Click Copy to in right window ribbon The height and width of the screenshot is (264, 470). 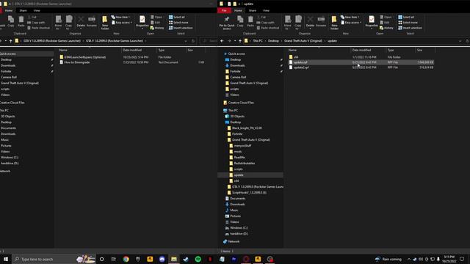[x=298, y=23]
